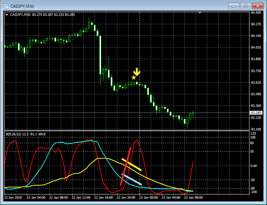
Task: Click time axis label 22 Jan 04:00
Action: [x=36, y=198]
